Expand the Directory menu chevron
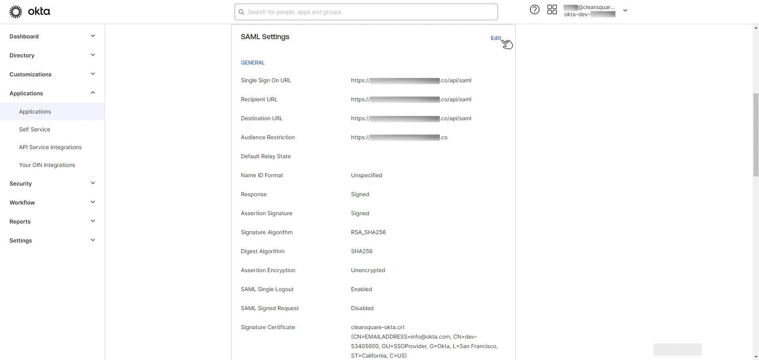The image size is (759, 360). click(93, 55)
